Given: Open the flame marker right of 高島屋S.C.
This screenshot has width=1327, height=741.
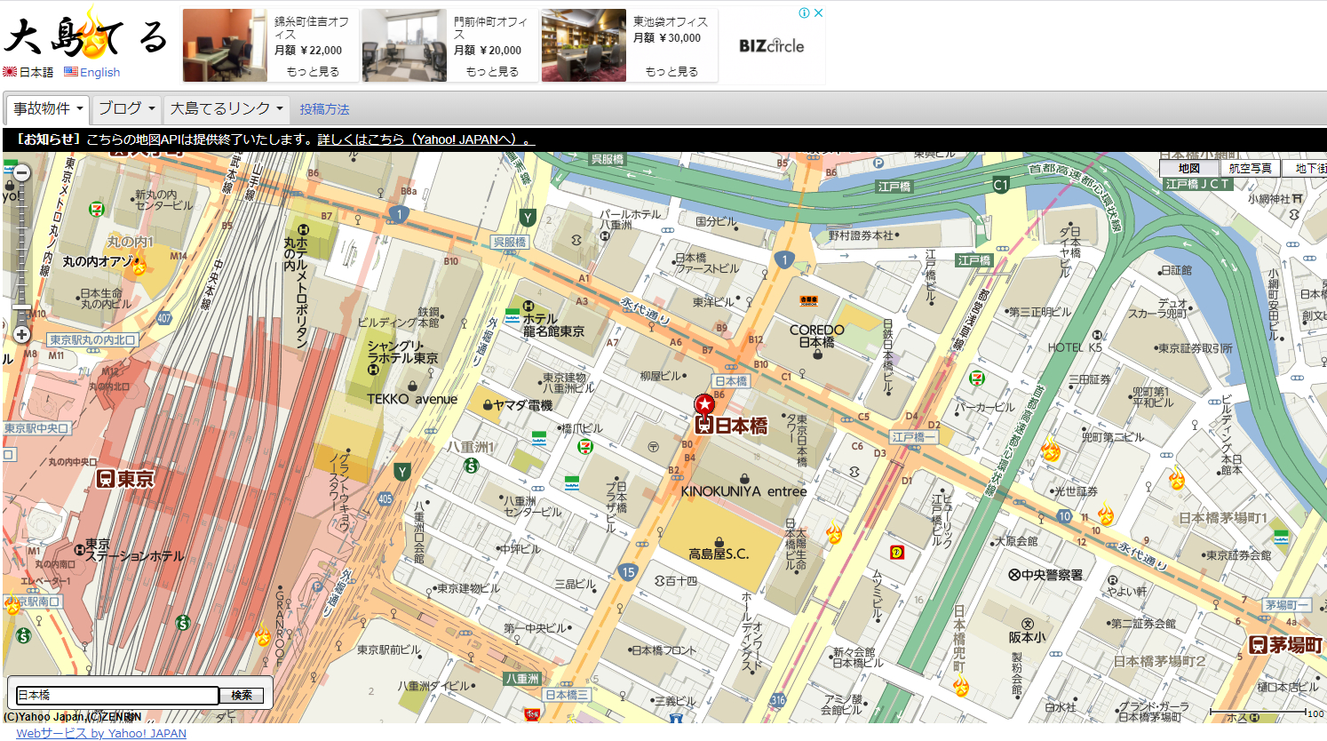Looking at the screenshot, I should pos(834,532).
